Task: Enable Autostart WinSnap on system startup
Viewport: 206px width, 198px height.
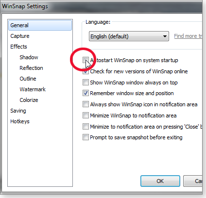Action: click(86, 60)
